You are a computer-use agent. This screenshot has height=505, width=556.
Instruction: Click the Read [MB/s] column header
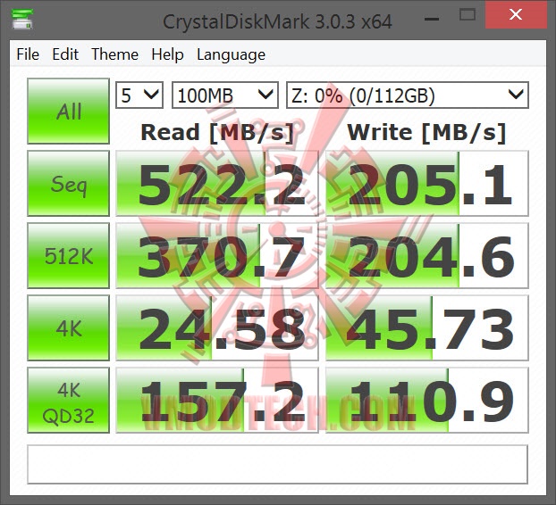pos(217,133)
